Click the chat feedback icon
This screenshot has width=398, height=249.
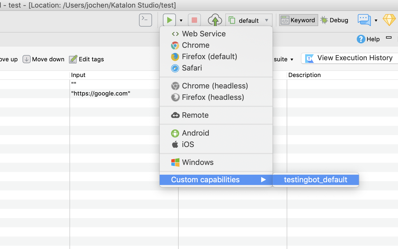click(364, 20)
